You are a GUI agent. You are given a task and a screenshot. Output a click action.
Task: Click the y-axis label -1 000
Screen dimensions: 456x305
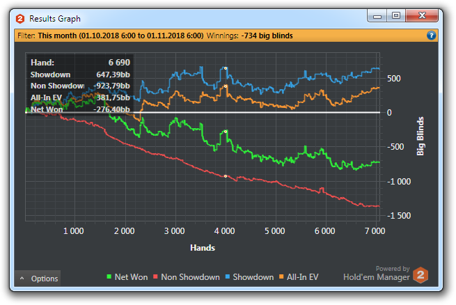399,182
